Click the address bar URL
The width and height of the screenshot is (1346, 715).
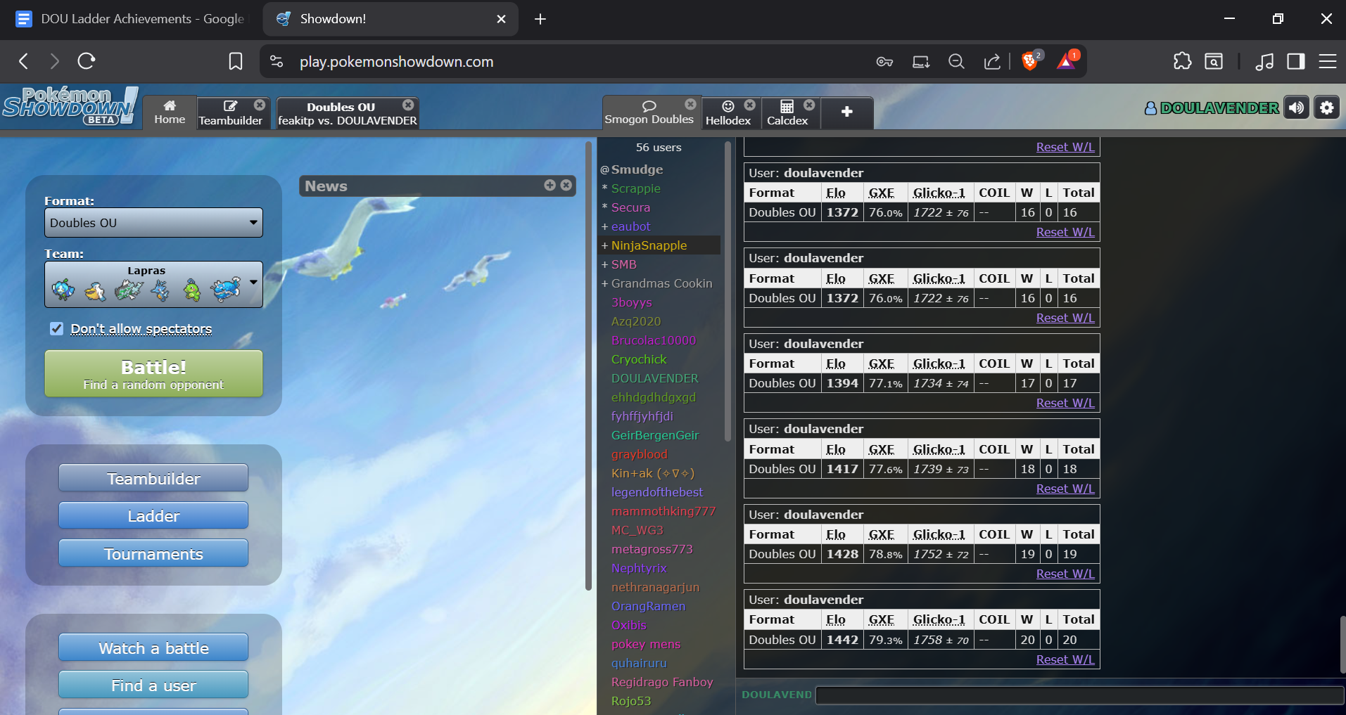tap(396, 62)
